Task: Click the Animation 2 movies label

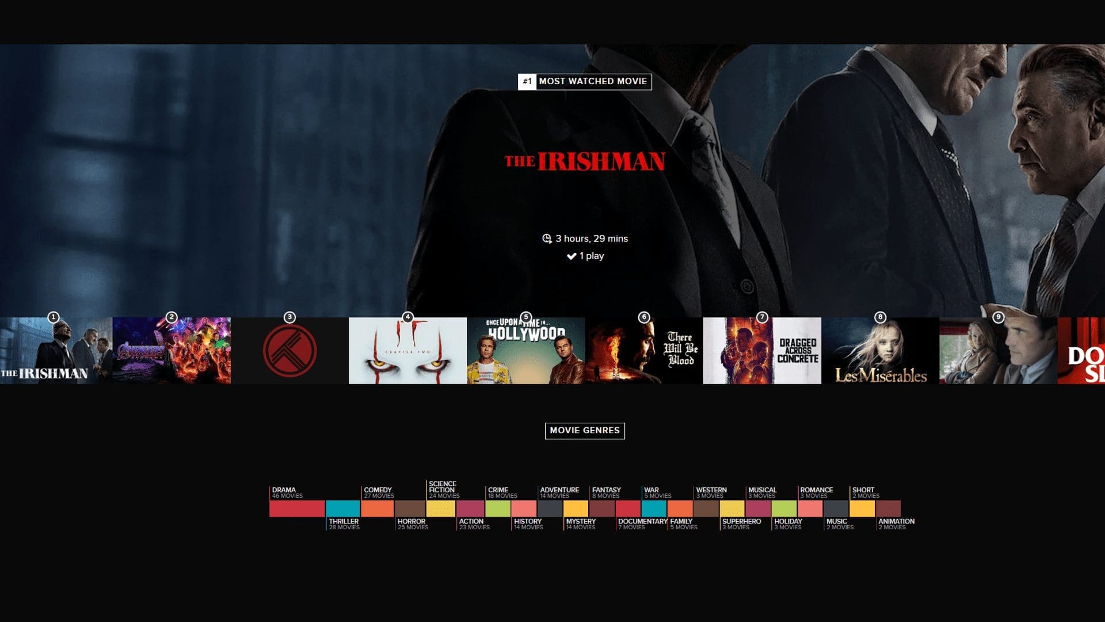Action: pyautogui.click(x=896, y=524)
